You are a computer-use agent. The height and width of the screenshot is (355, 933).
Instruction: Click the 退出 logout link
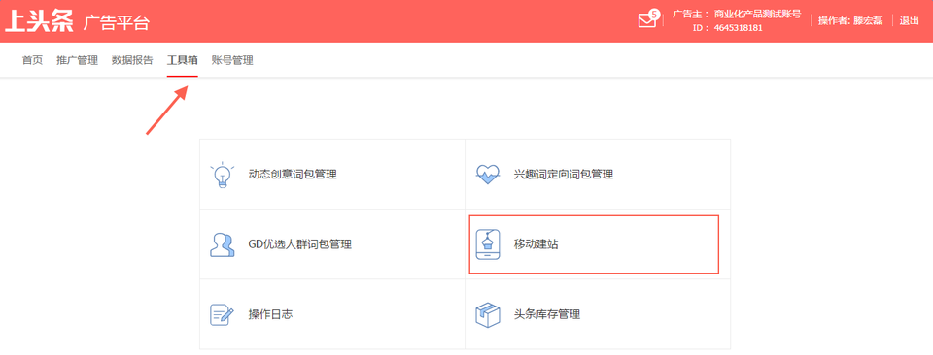910,20
